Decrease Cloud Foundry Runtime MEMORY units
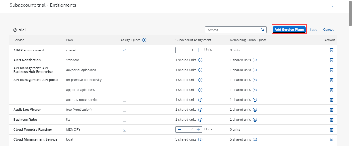Screen dimensions: 352x146 click(x=179, y=129)
